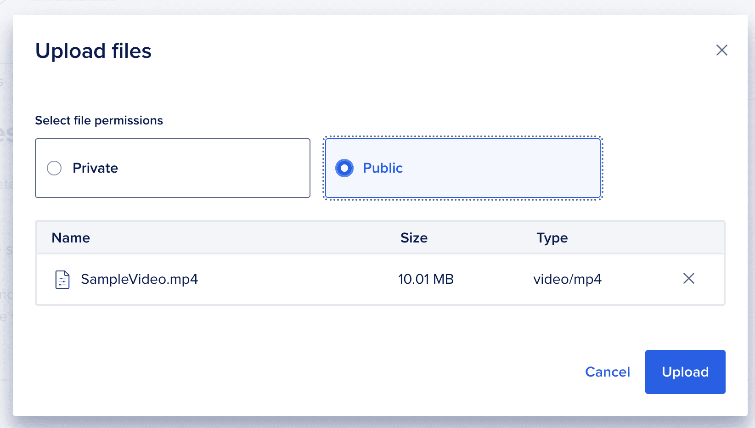Image resolution: width=755 pixels, height=428 pixels.
Task: Click the Public option label text
Action: [383, 168]
